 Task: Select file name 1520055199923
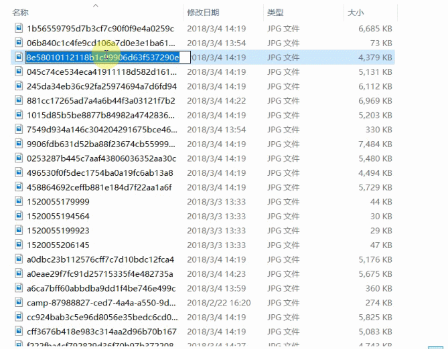point(58,231)
